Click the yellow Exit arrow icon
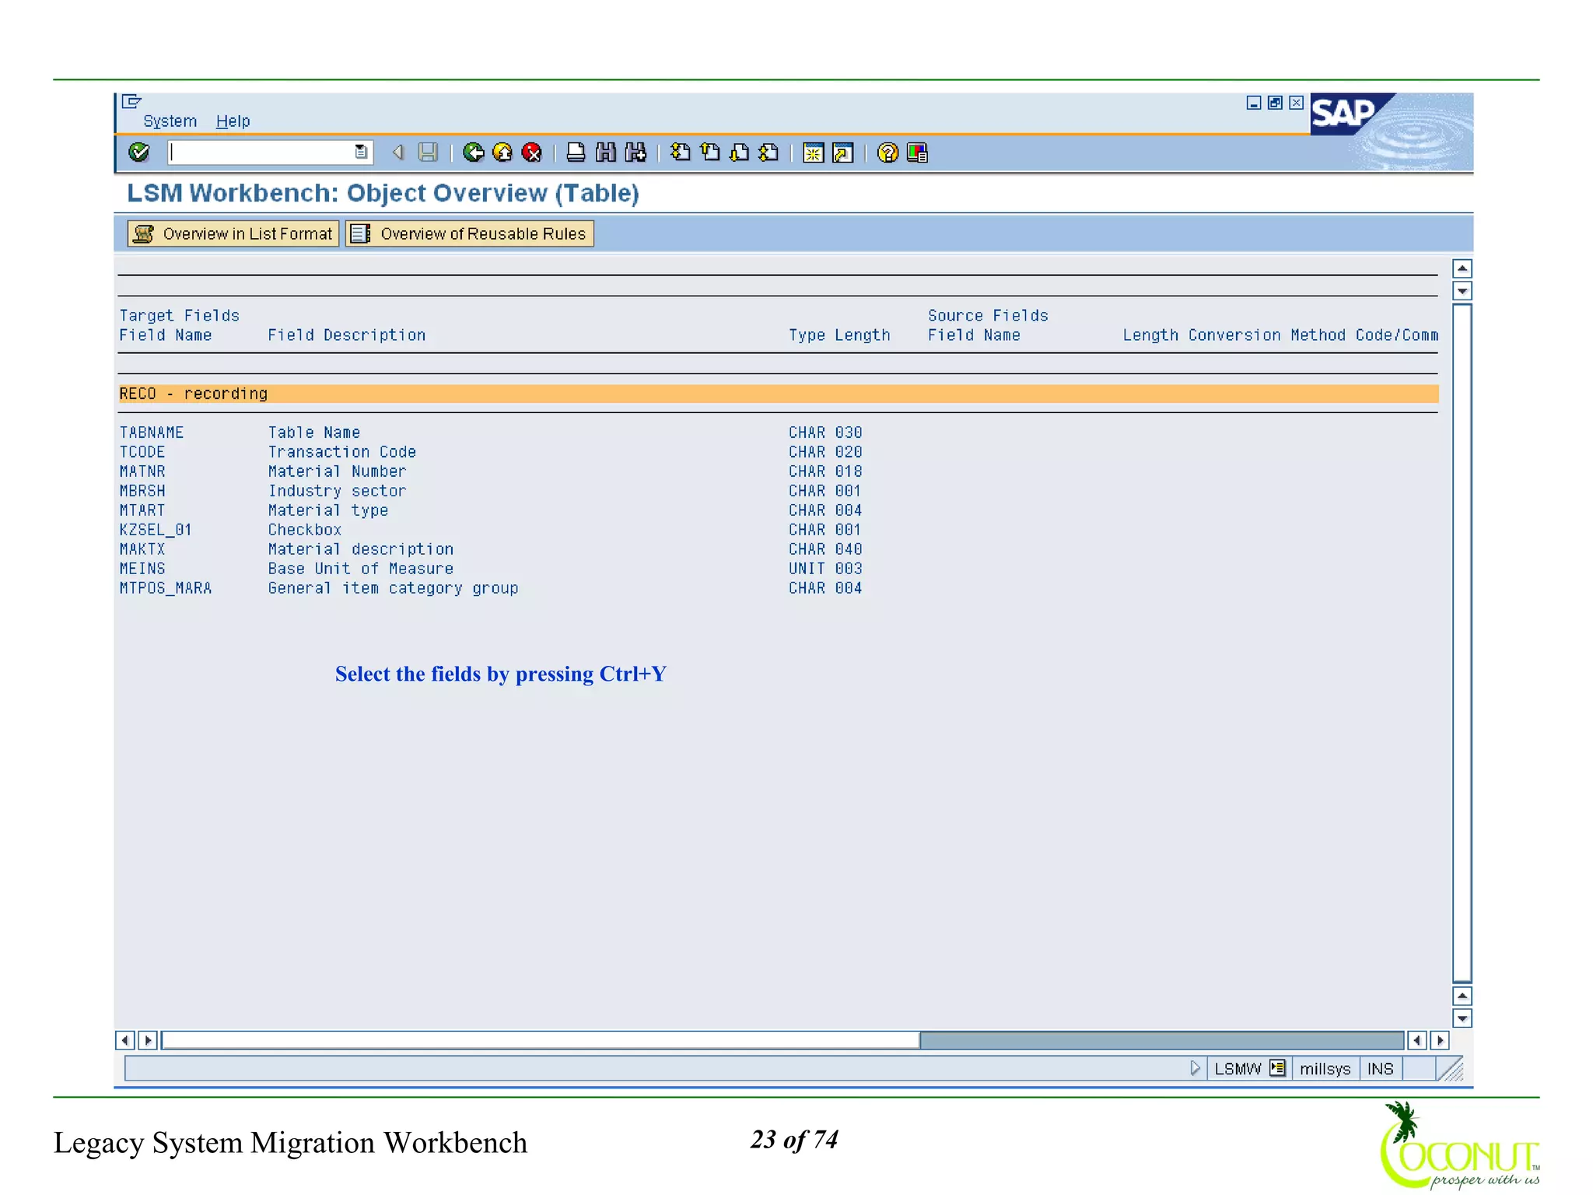 502,152
